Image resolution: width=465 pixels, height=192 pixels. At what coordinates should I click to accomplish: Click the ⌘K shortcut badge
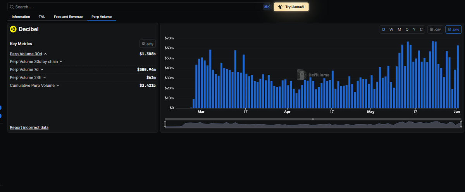click(x=267, y=7)
